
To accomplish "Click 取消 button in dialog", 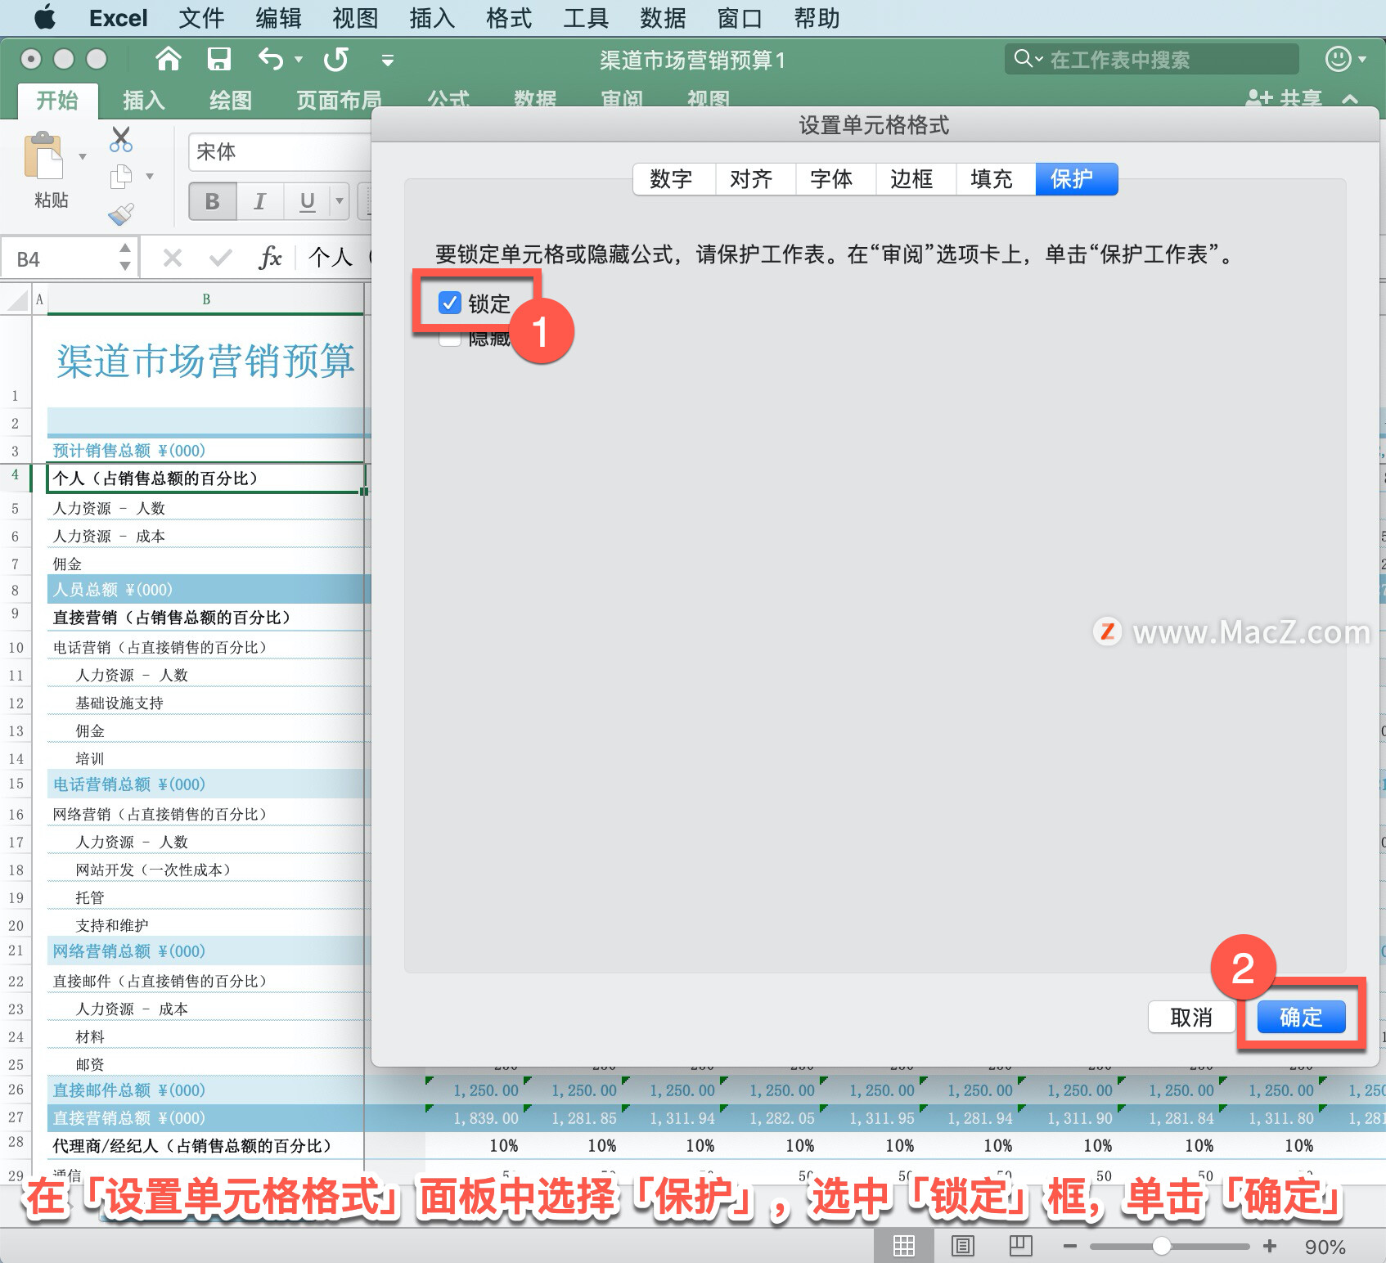I will tap(1191, 1018).
